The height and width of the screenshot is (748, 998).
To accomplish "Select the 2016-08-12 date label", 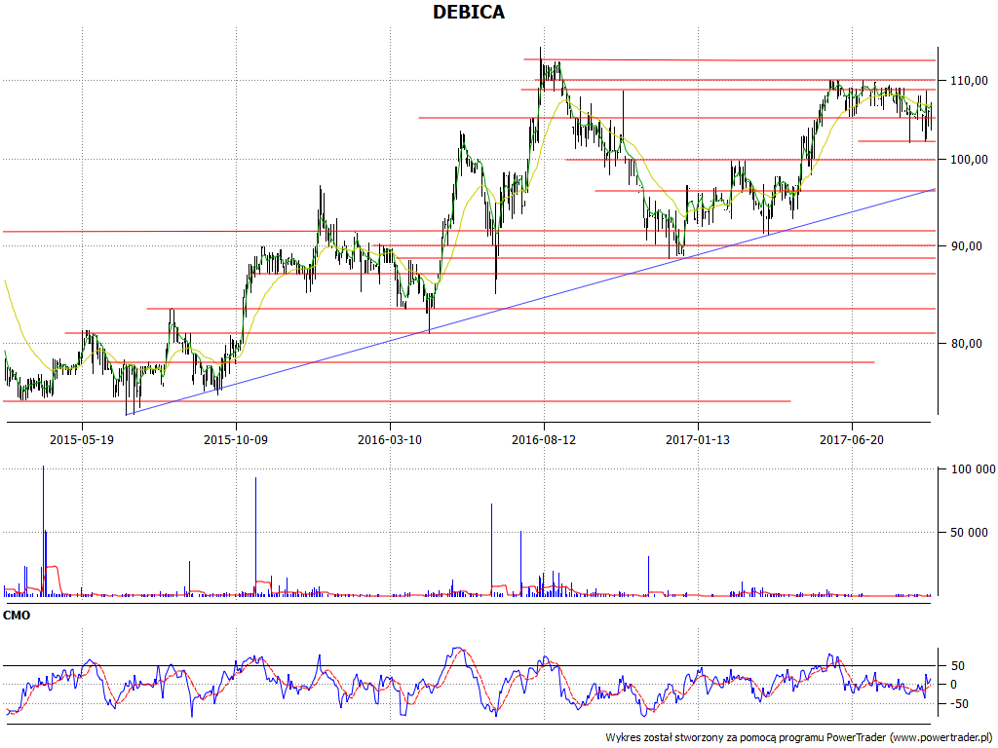I will pyautogui.click(x=544, y=439).
